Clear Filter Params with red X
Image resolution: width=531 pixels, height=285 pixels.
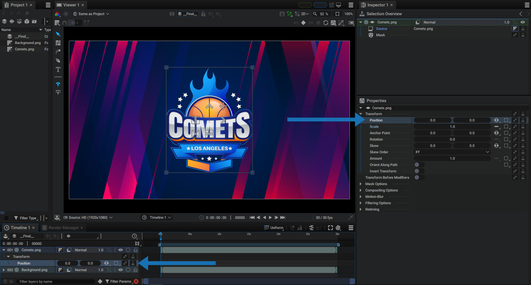coord(136,281)
